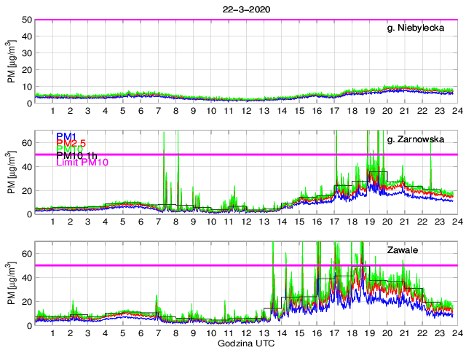Click hour 1 tick on the top chart
The image size is (466, 350).
click(x=53, y=111)
